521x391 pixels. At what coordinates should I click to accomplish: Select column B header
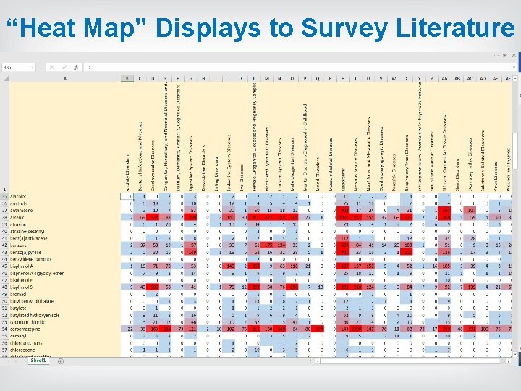click(x=127, y=79)
